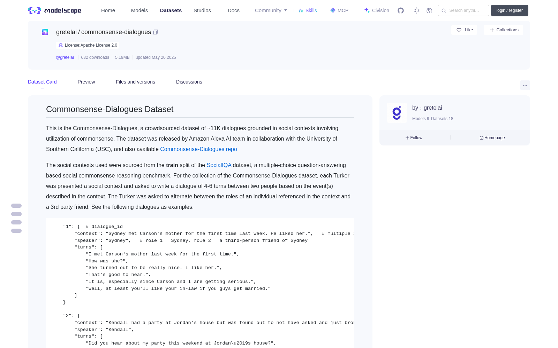
Task: Navigate to Studios
Action: 202,10
